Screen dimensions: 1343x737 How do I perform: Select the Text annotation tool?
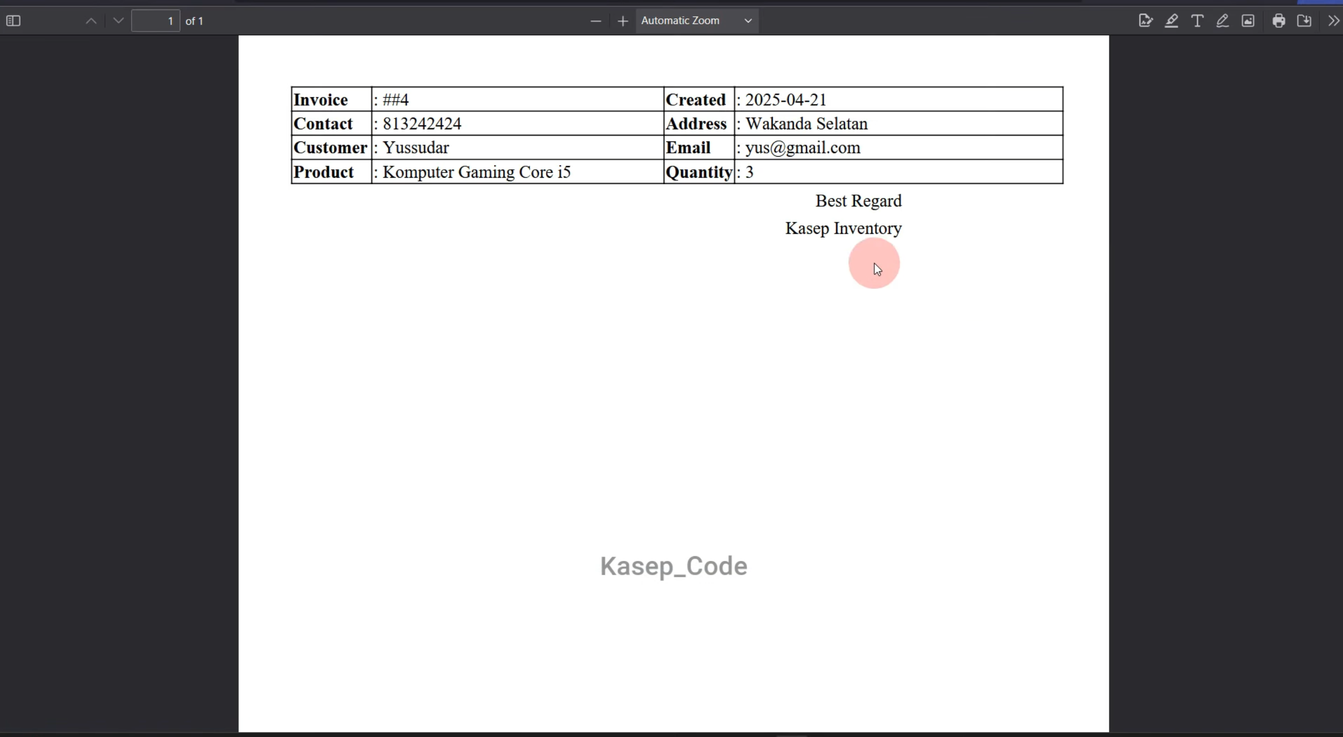click(x=1197, y=21)
